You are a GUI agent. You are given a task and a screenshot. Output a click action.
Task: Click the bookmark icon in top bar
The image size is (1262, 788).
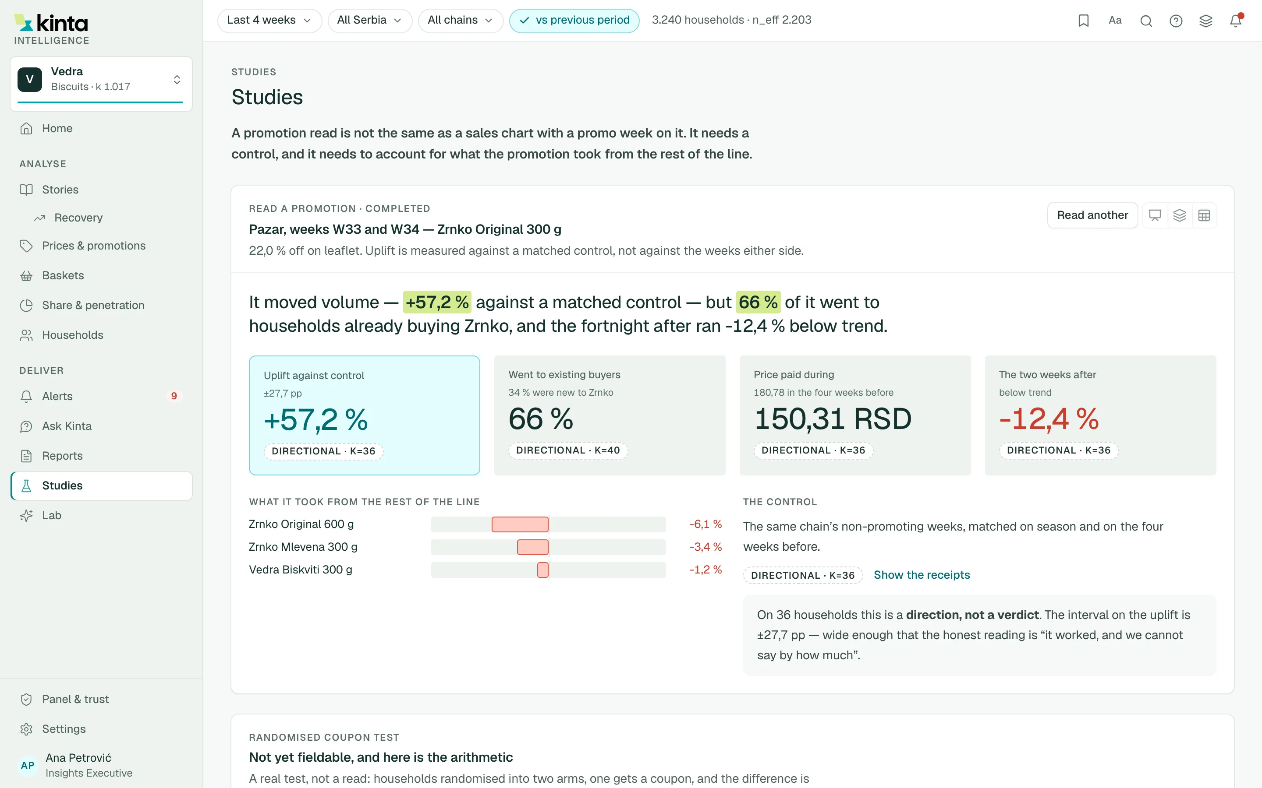pos(1084,20)
